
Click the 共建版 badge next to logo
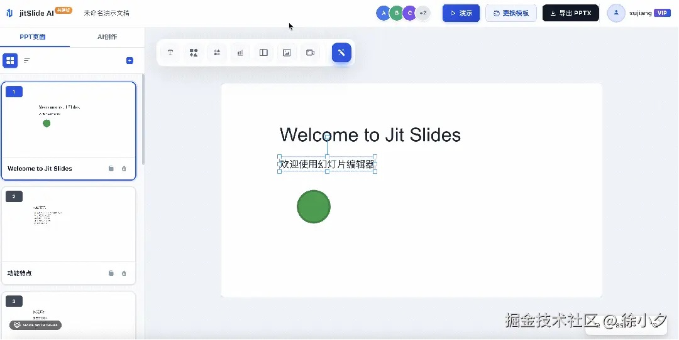[63, 10]
